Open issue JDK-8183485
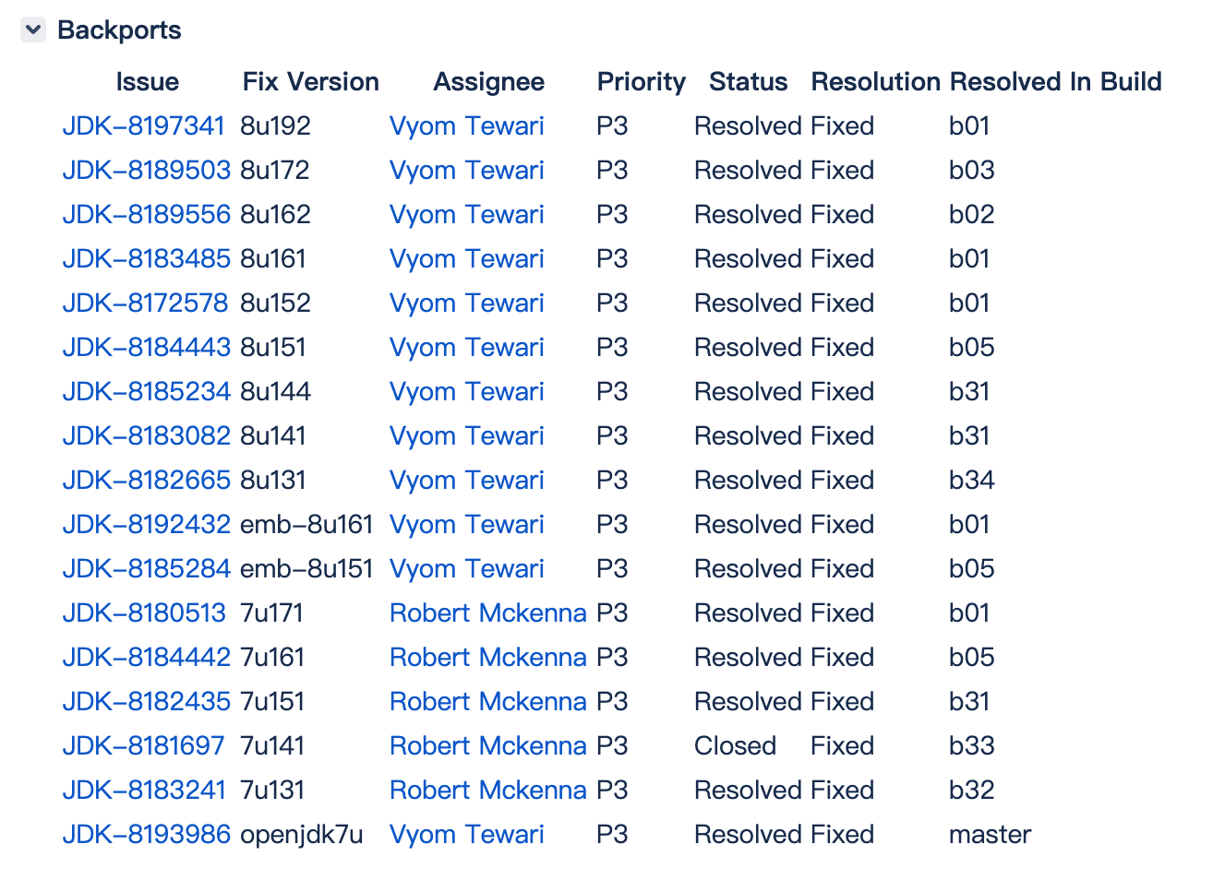Image resolution: width=1213 pixels, height=880 pixels. 146,258
